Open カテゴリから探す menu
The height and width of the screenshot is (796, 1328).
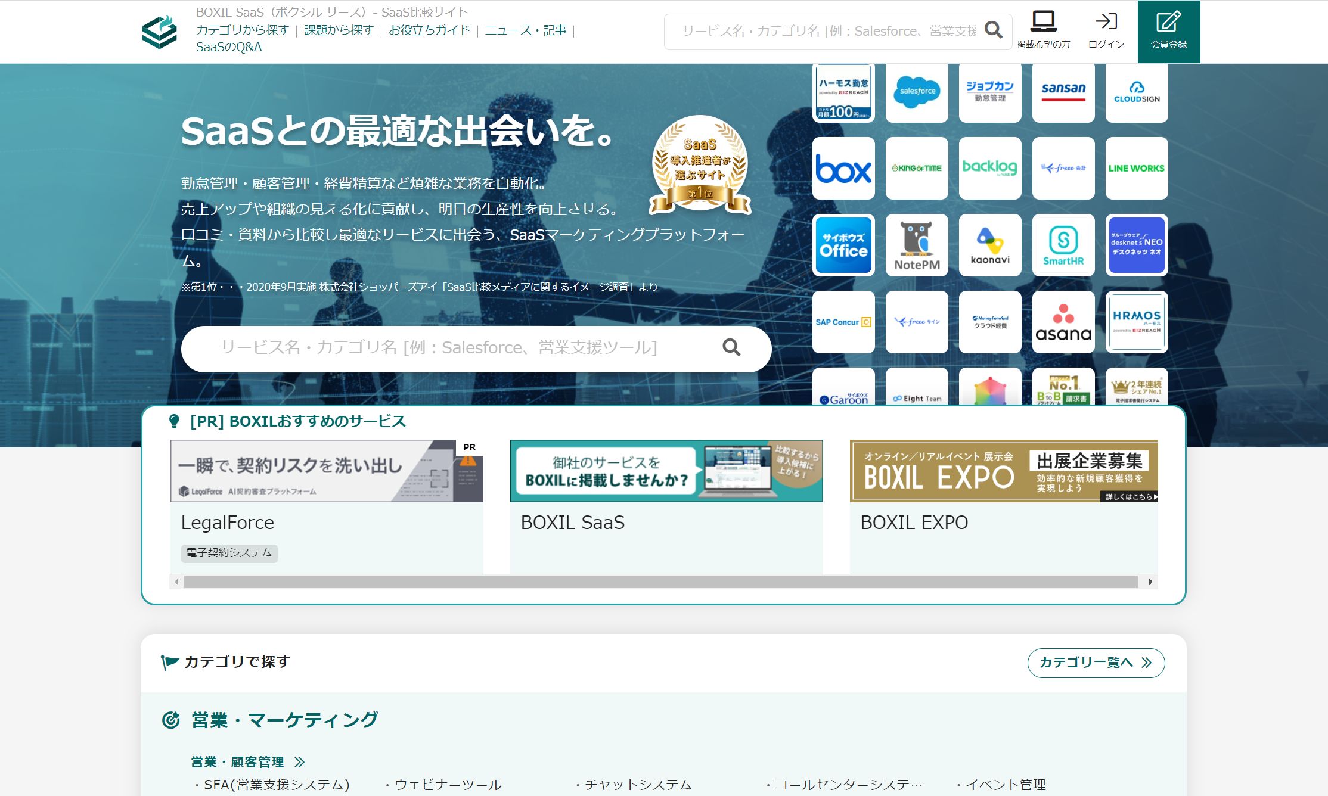[243, 30]
